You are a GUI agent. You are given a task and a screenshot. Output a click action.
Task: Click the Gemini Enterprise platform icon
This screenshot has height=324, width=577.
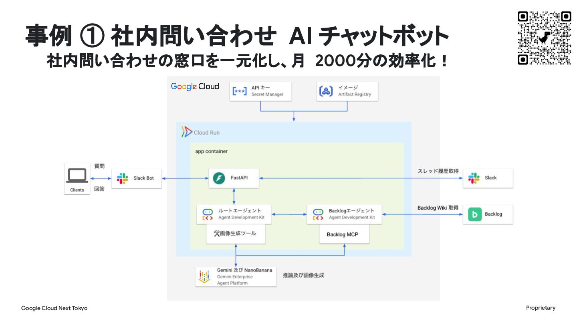[x=205, y=276]
